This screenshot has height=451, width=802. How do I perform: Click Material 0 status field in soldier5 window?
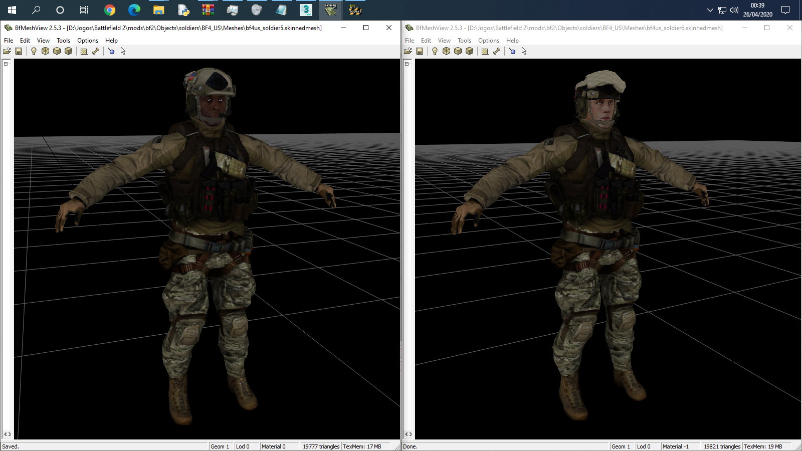point(279,446)
